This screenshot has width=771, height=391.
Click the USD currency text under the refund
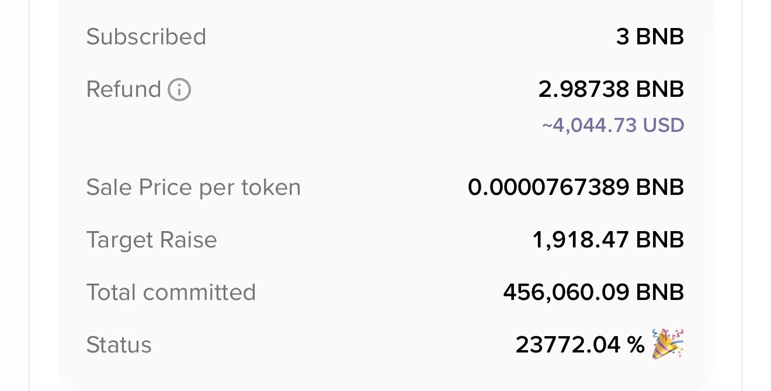(664, 125)
